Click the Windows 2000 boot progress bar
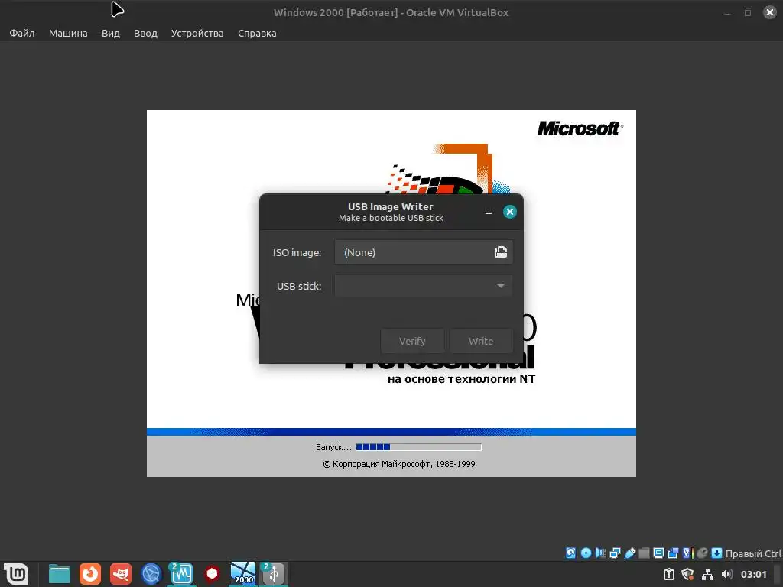Screen dimensions: 783x587 point(418,446)
